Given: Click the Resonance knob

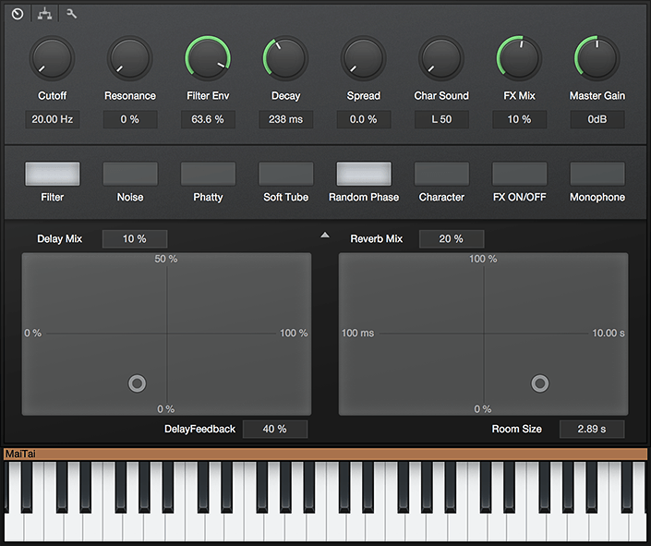Looking at the screenshot, I should click(x=130, y=58).
